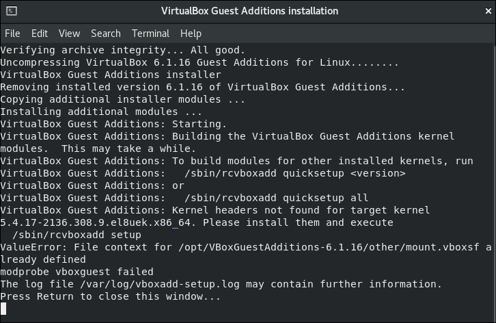
Task: Click kernel version '5.4.17-2136.308.9.el8uek.x86_64' text
Action: click(96, 222)
